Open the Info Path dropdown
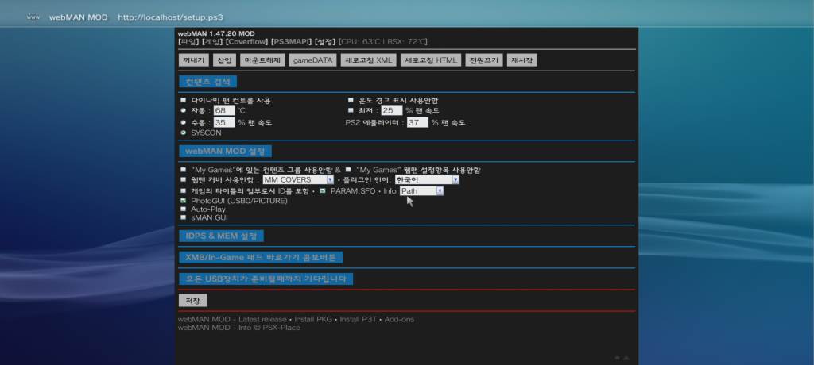The image size is (814, 365). pos(421,190)
